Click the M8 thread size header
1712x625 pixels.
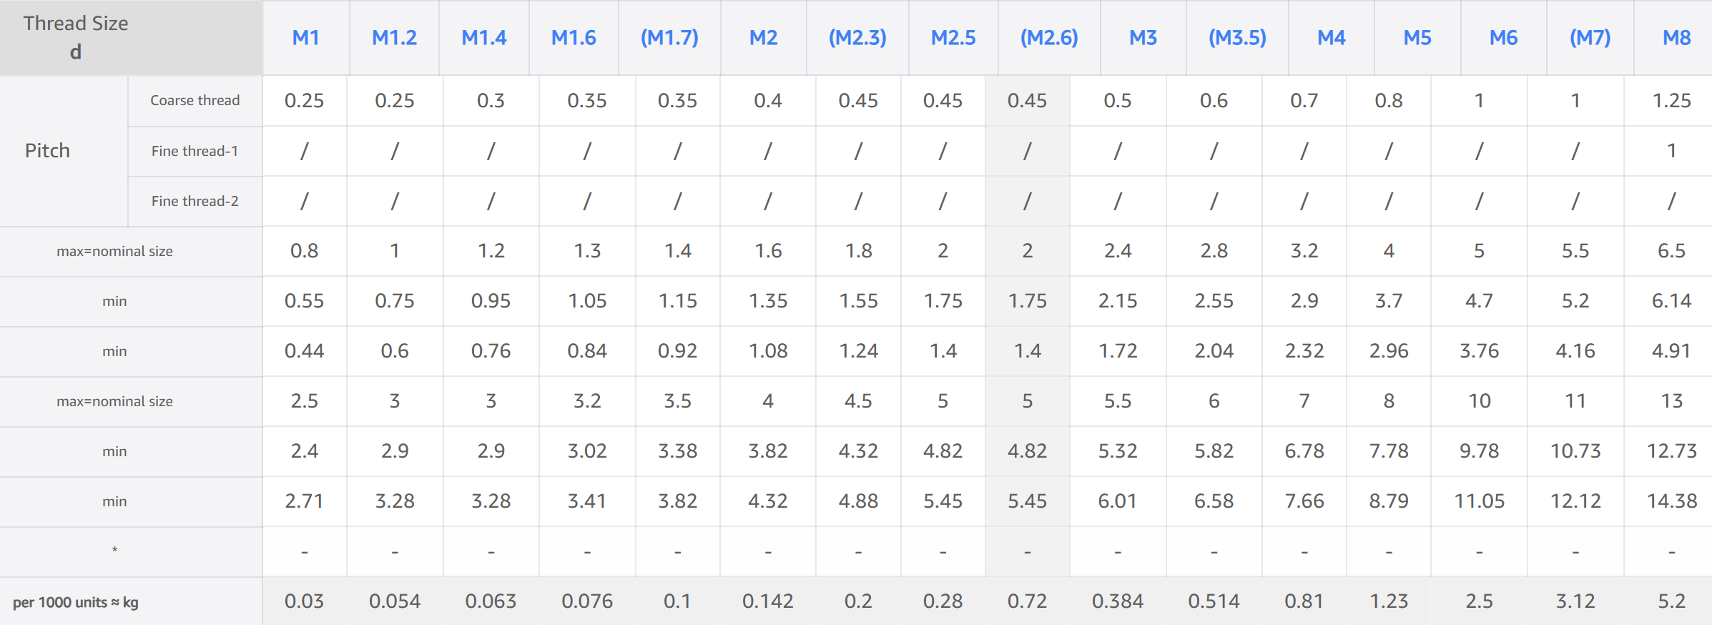click(x=1676, y=38)
